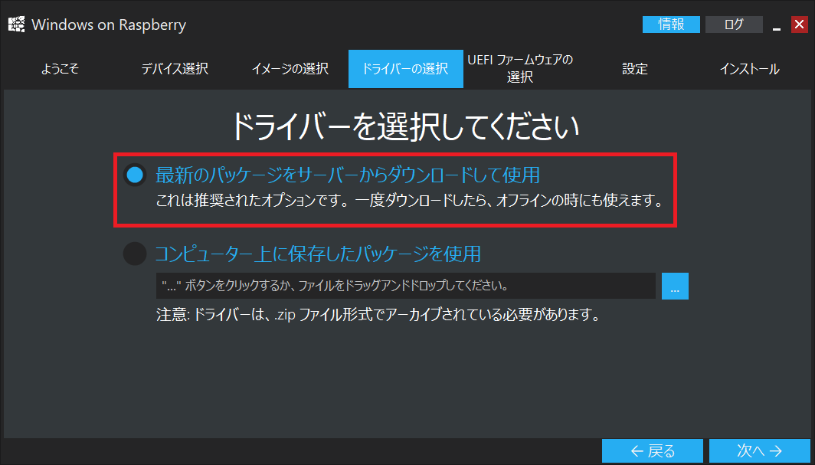Select the ドライバーの選択 tab

pos(405,69)
